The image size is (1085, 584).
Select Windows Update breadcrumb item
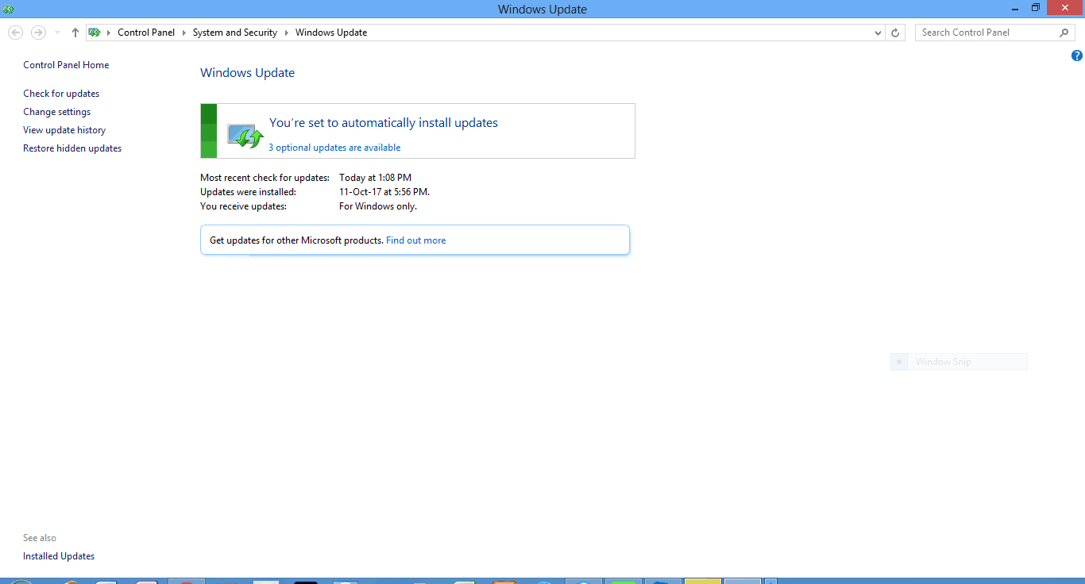331,33
